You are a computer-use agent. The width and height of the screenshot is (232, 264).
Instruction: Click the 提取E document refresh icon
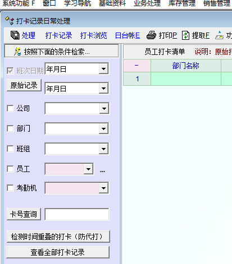click(185, 35)
